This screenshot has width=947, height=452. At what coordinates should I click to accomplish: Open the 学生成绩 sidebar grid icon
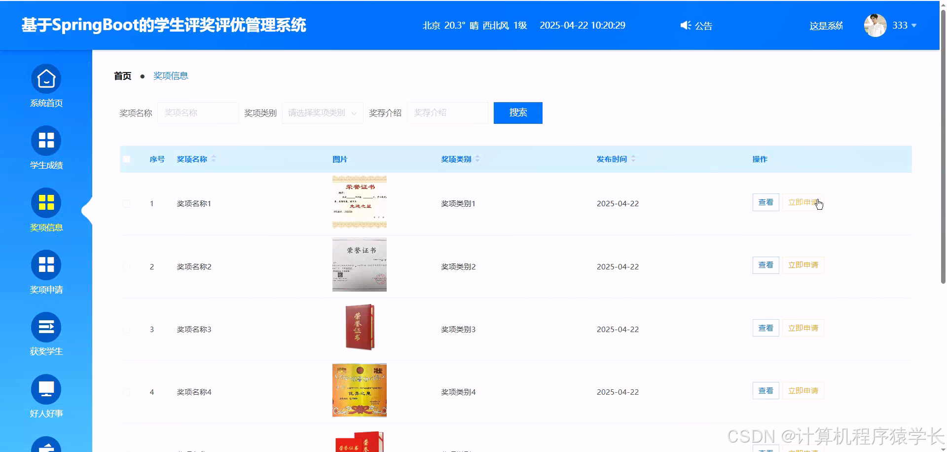tap(46, 141)
